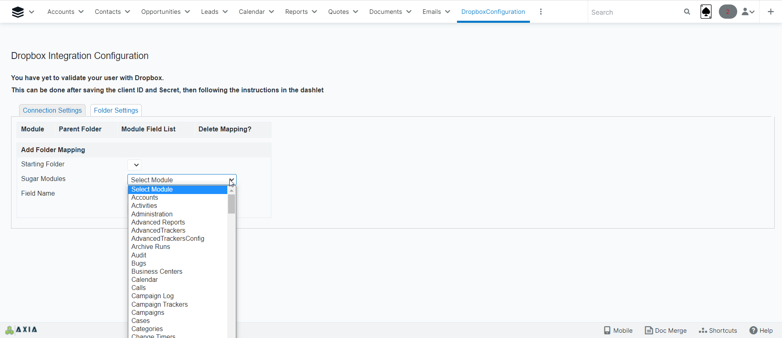Open Shortcuts in footer
782x338 pixels.
[x=718, y=330]
